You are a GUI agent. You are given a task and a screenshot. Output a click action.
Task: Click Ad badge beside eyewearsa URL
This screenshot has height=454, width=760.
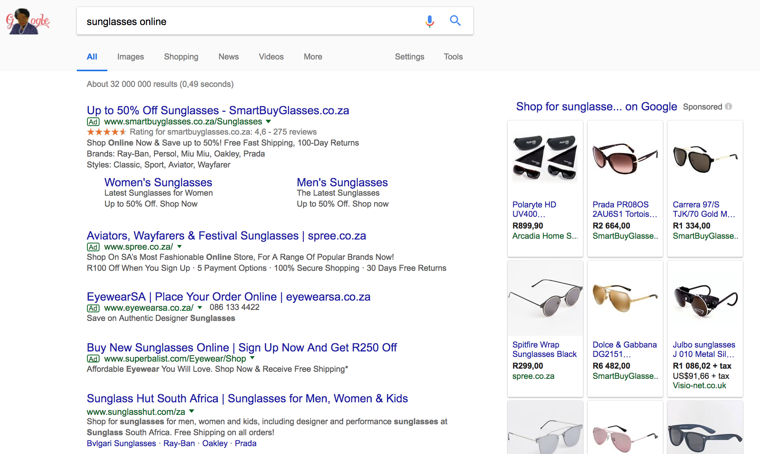[x=93, y=308]
